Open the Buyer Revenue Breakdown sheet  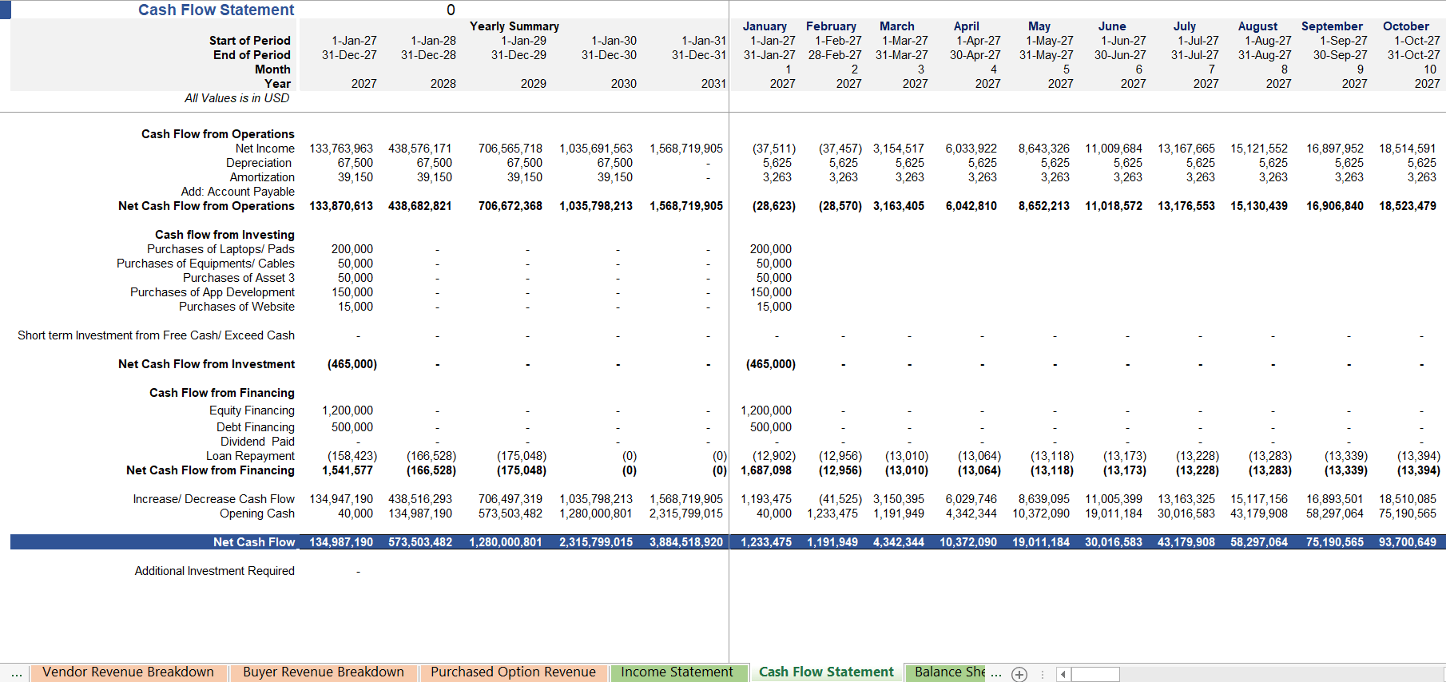pos(324,672)
